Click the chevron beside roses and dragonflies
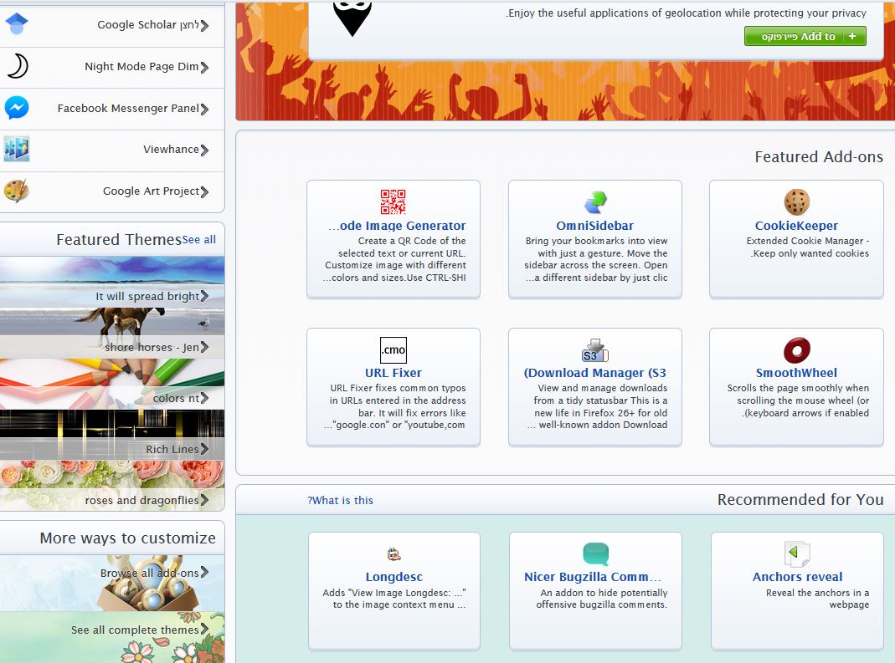Image resolution: width=895 pixels, height=663 pixels. click(205, 501)
